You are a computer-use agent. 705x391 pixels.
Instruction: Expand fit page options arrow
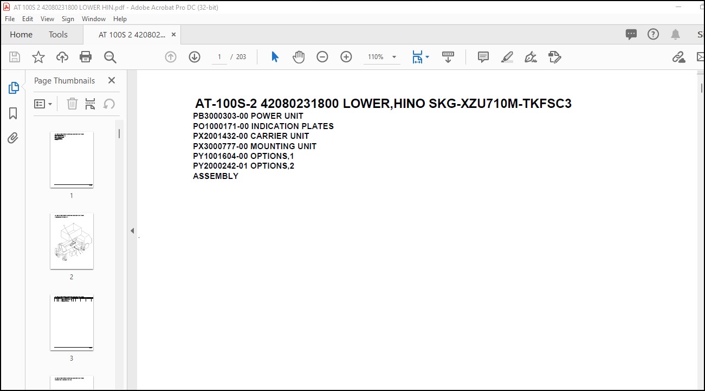427,57
